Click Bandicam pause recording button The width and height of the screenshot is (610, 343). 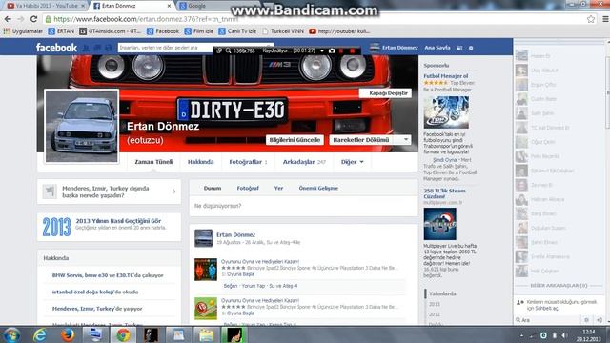click(341, 50)
